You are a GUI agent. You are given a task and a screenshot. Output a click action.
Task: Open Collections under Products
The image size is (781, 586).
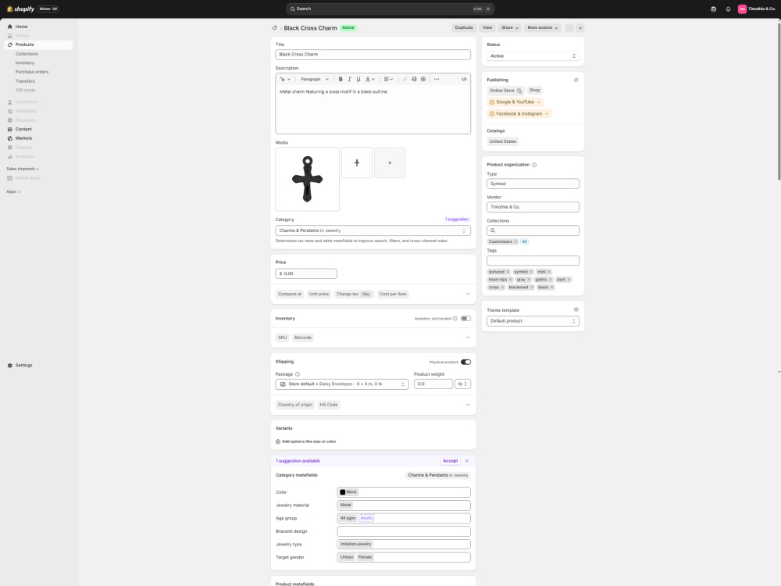pyautogui.click(x=27, y=54)
